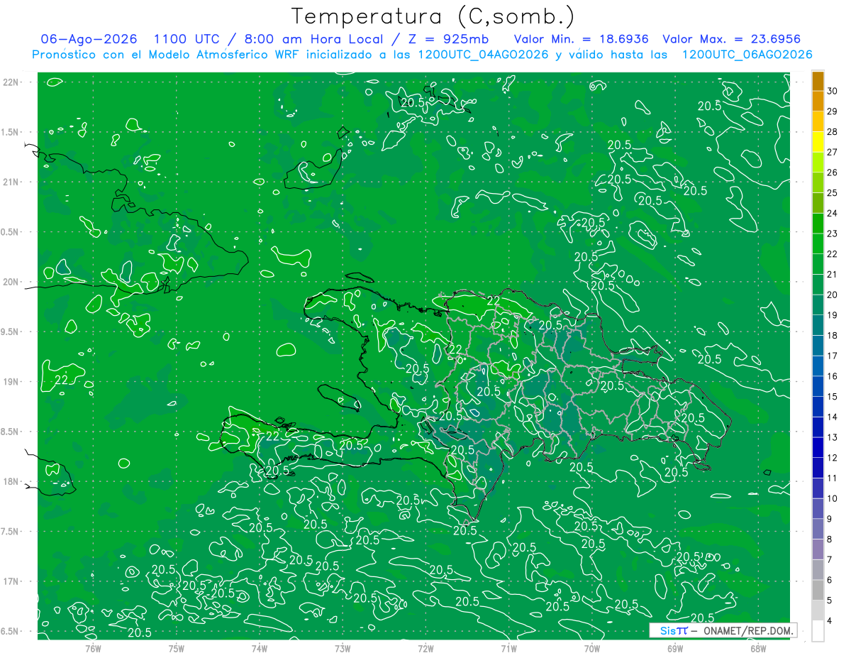Click the 'SisTT' logo text
Viewport: 851px width, 658px height.
click(674, 630)
